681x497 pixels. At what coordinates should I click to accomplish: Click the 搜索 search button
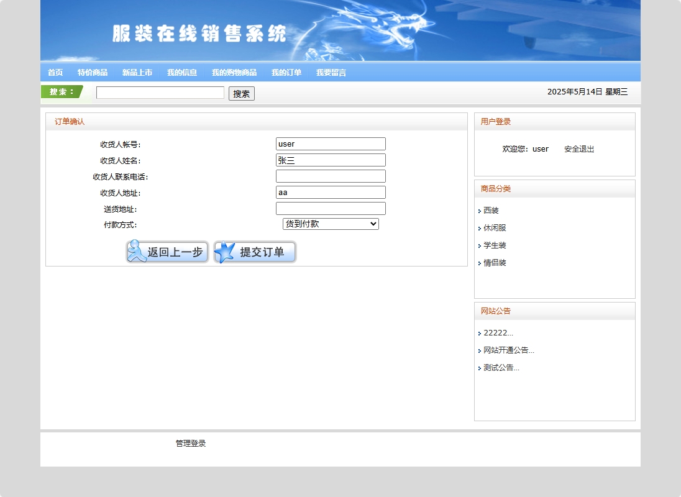coord(242,93)
